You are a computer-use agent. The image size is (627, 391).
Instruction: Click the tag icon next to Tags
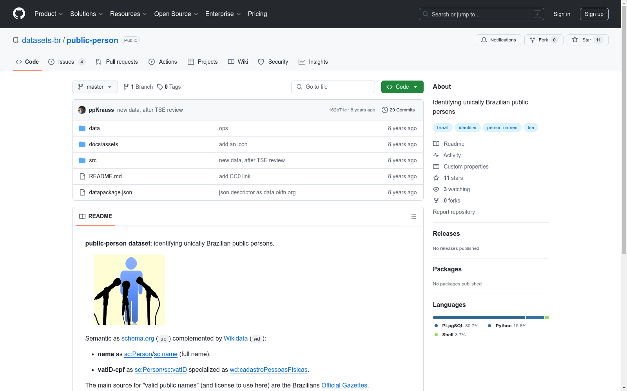160,87
